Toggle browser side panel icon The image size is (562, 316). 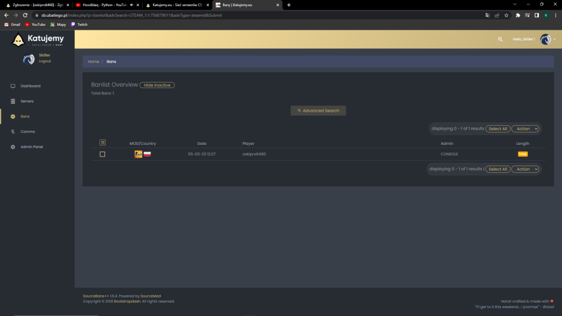point(537,15)
